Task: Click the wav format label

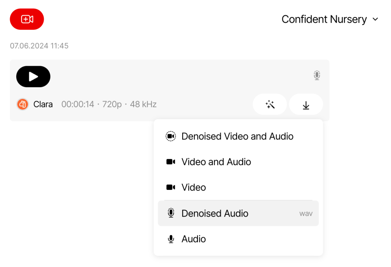Action: pyautogui.click(x=306, y=214)
